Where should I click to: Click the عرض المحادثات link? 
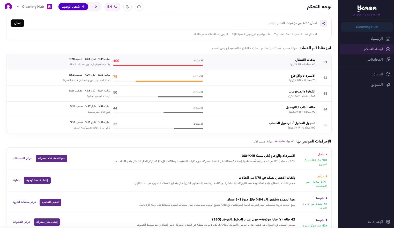22,158
